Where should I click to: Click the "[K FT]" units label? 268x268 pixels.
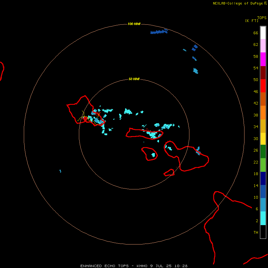coord(252,21)
